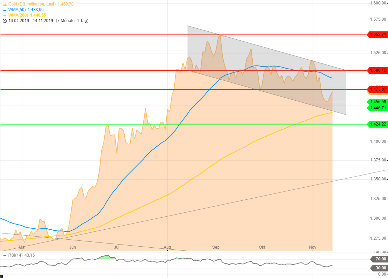This screenshot has width=388, height=278.
Task: Click the green 1.446,71 price level tag
Action: [378, 108]
